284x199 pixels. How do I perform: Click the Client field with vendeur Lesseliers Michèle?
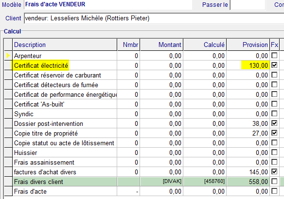(x=154, y=18)
